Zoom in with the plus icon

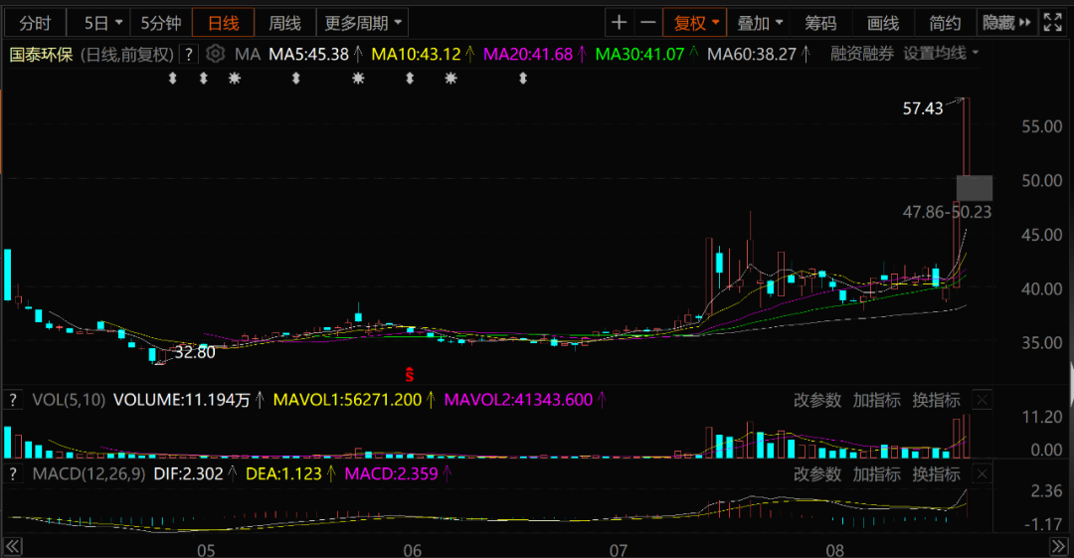click(x=620, y=23)
